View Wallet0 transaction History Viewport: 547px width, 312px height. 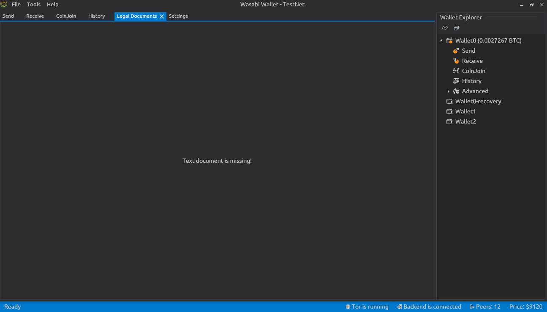point(471,81)
